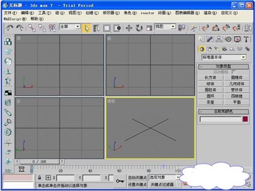Activate the Select and Move tool
This screenshot has width=255, height=191.
129,28
